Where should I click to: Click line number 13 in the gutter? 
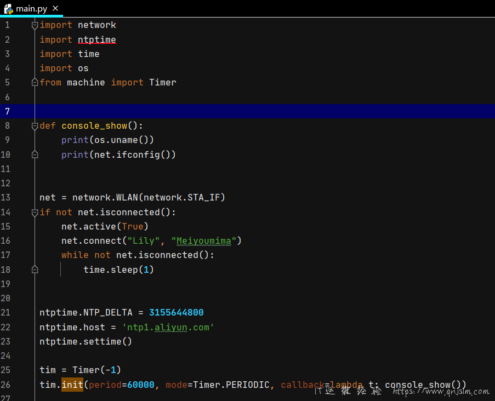5,198
